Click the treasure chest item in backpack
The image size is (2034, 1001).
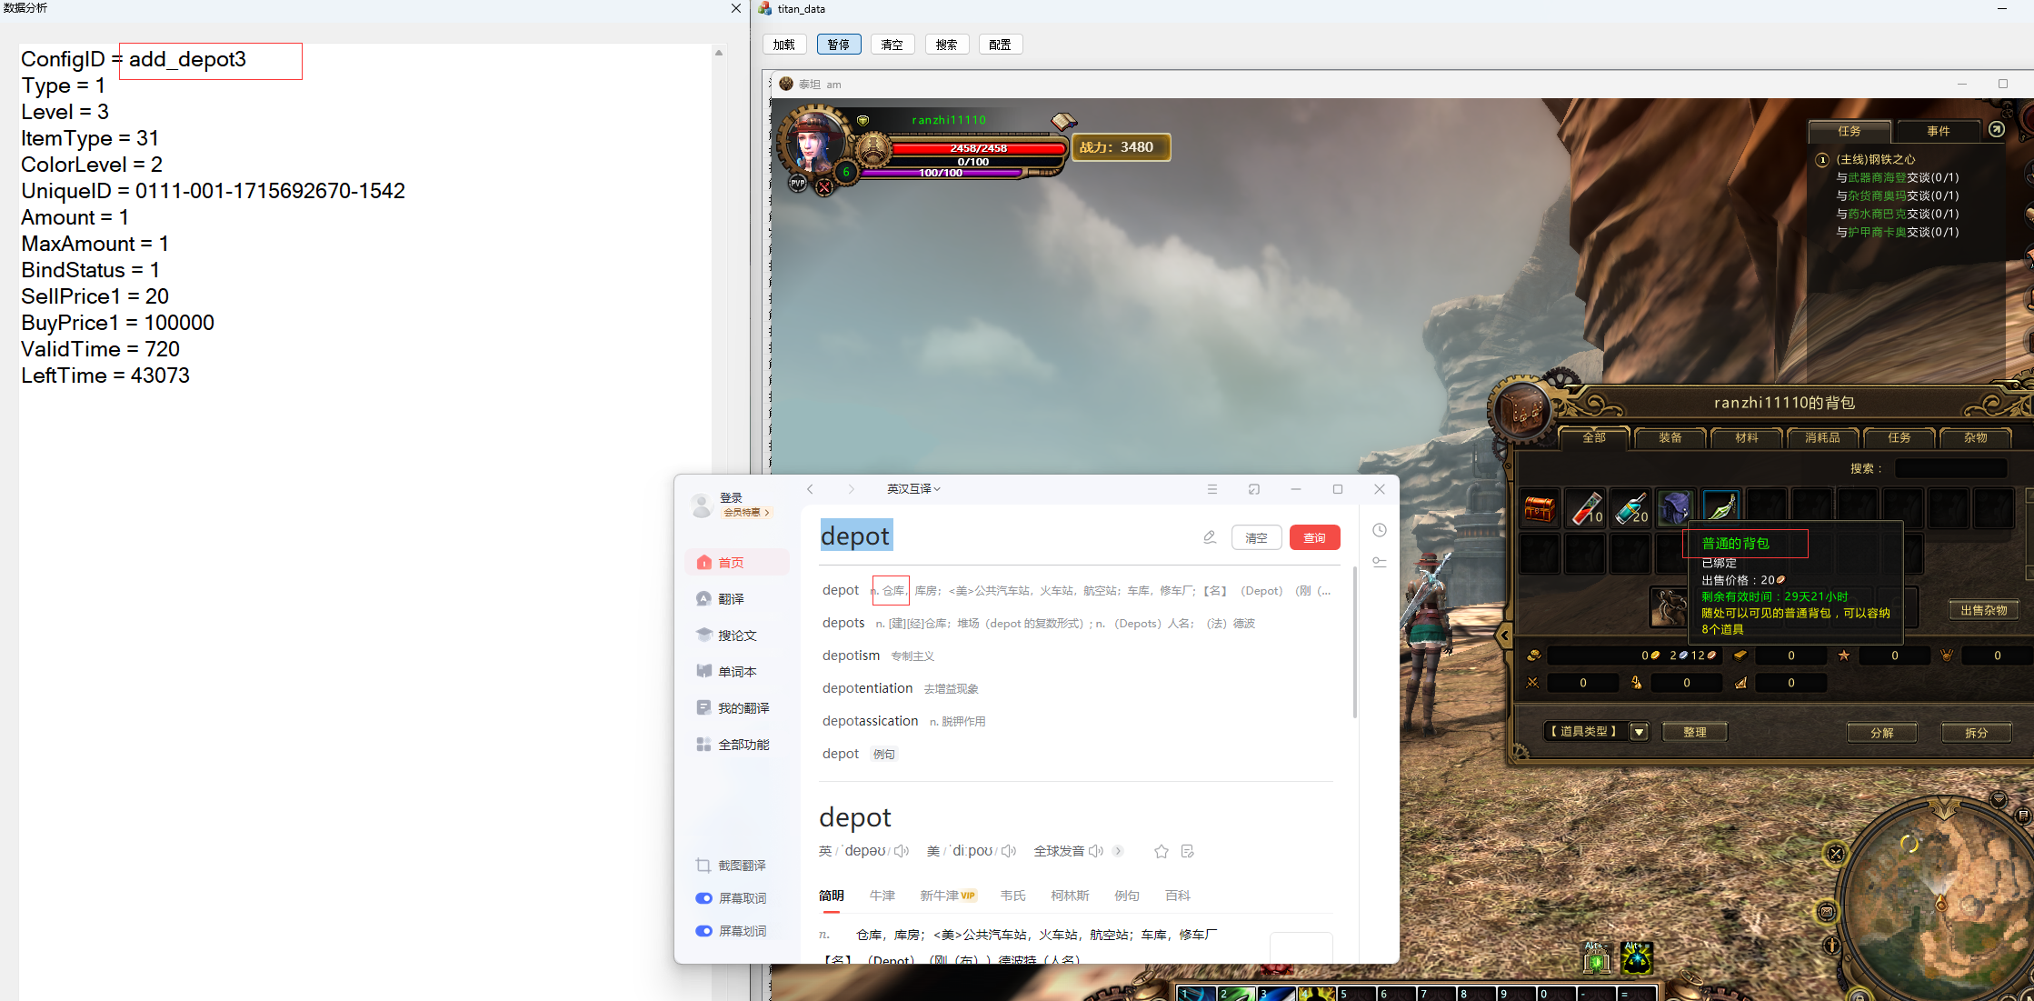click(1540, 508)
